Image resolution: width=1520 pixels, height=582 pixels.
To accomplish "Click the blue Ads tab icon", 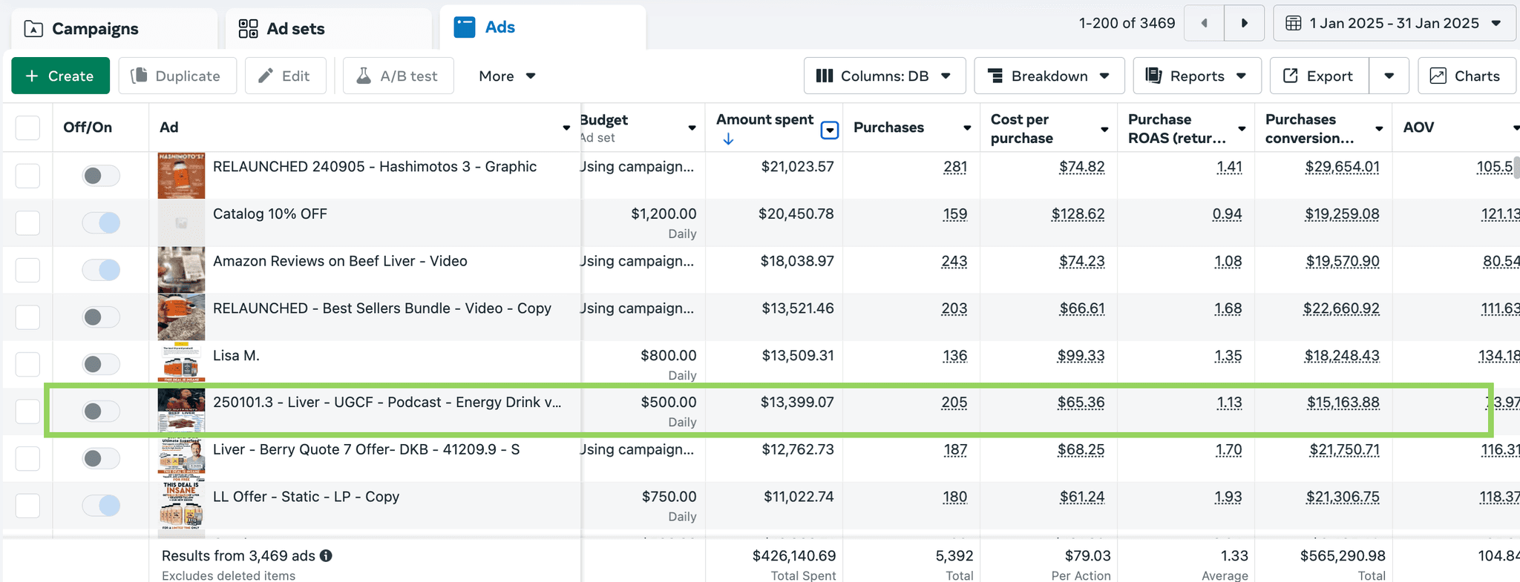I will tap(465, 27).
